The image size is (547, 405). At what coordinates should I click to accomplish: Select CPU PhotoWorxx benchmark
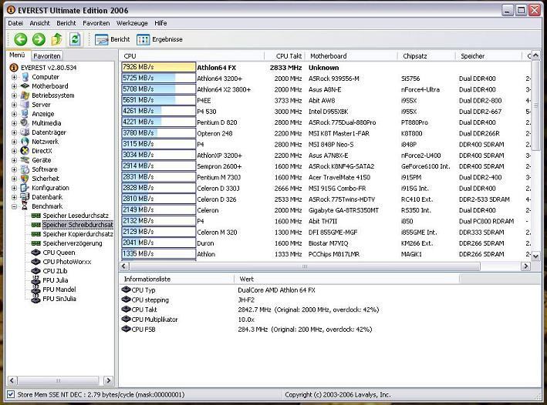(x=66, y=262)
